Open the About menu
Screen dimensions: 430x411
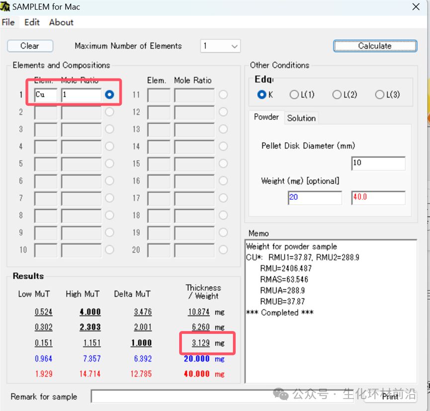point(61,22)
